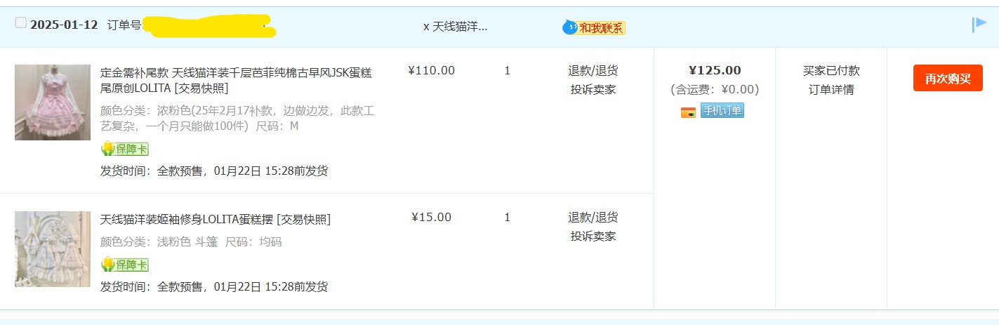This screenshot has height=325, width=999.
Task: Open the 定金需补尾款 product title link
Action: coord(236,80)
